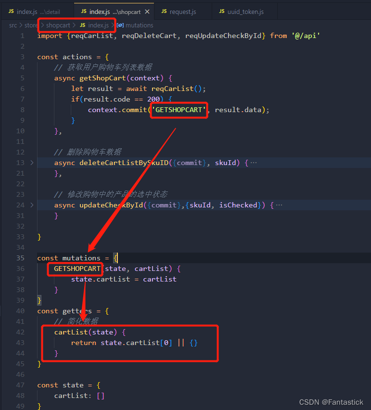Click the mutations symbol icon in the breadcrumb
The image size is (371, 410).
(x=120, y=26)
